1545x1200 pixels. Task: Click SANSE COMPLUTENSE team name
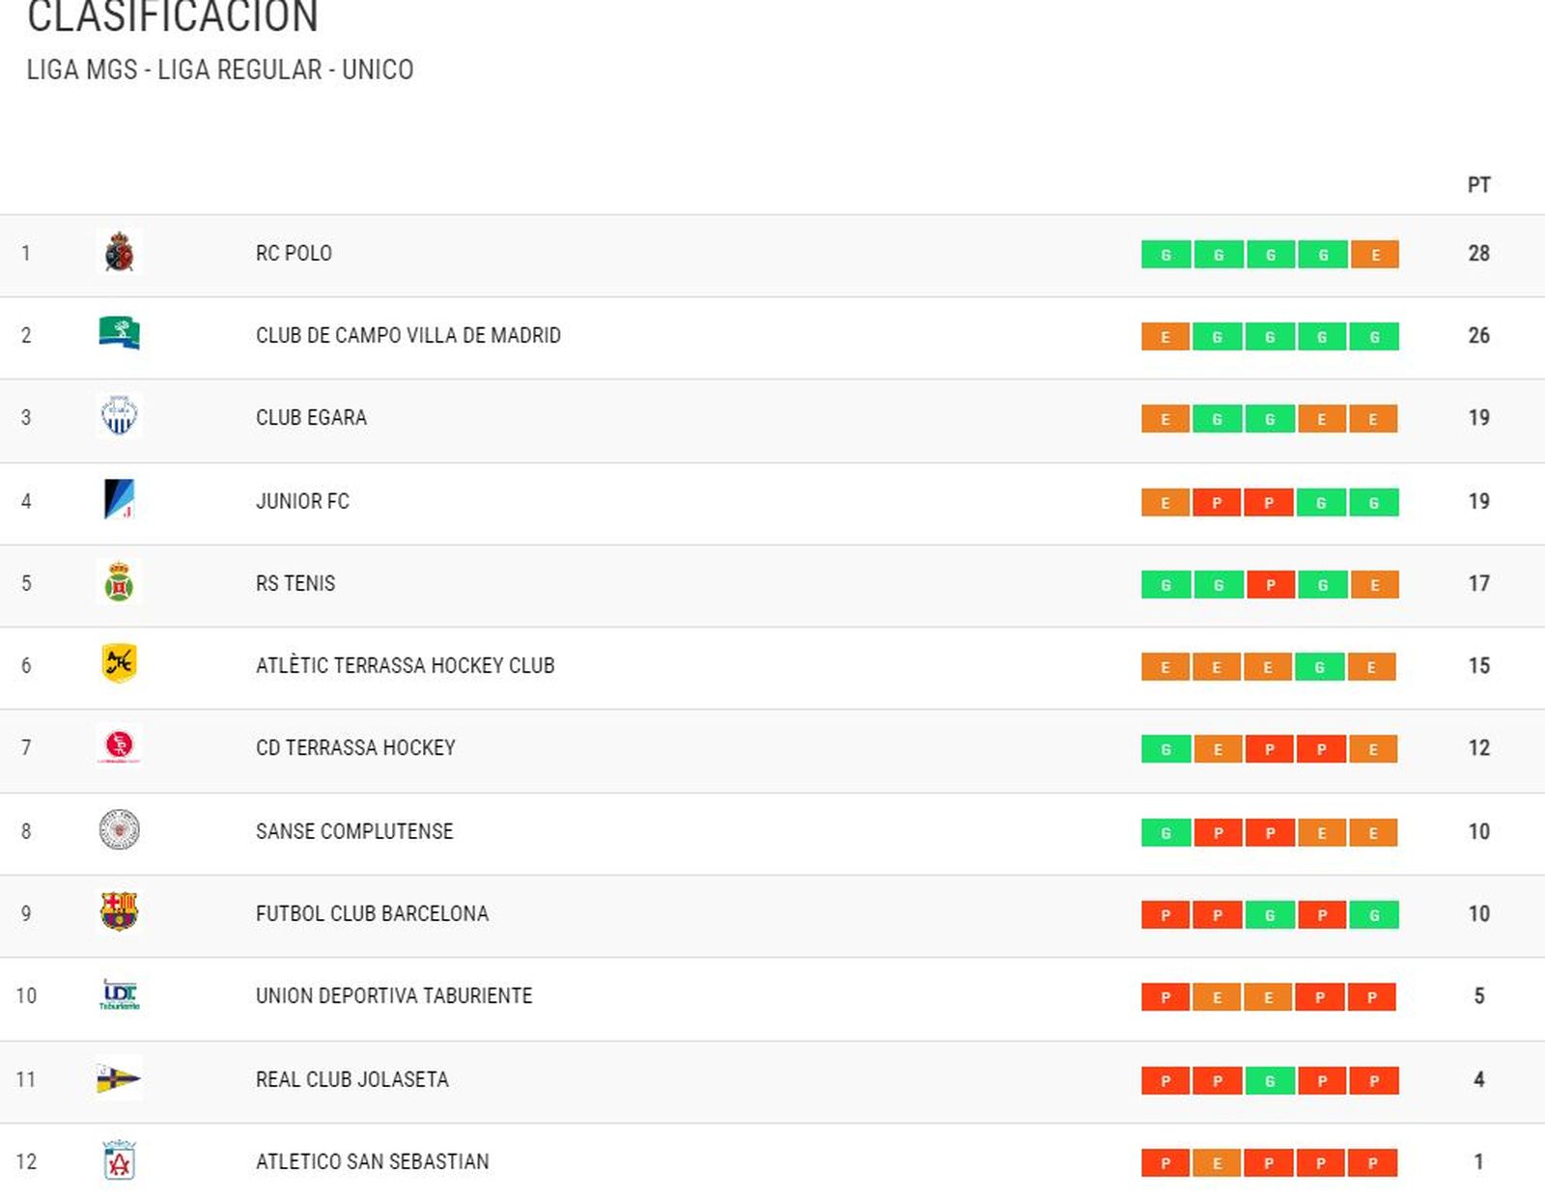click(x=354, y=831)
